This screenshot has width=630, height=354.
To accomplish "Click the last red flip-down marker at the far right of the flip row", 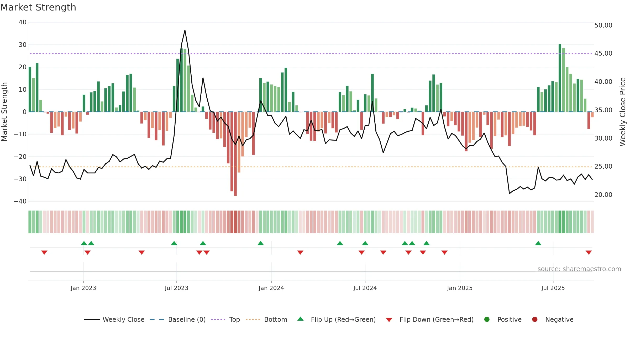I will click(x=589, y=252).
